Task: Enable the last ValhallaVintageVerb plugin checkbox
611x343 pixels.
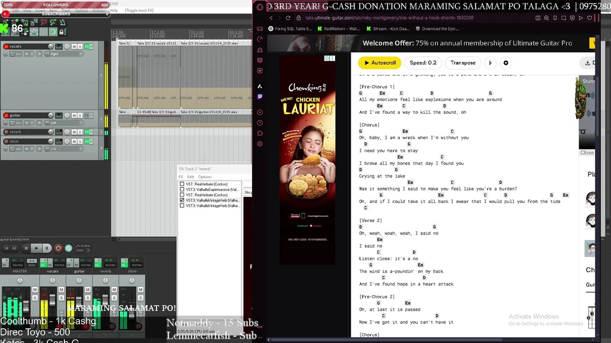Action: tap(182, 206)
